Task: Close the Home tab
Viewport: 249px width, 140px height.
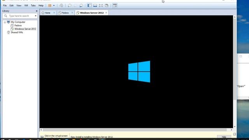Action: click(54, 13)
